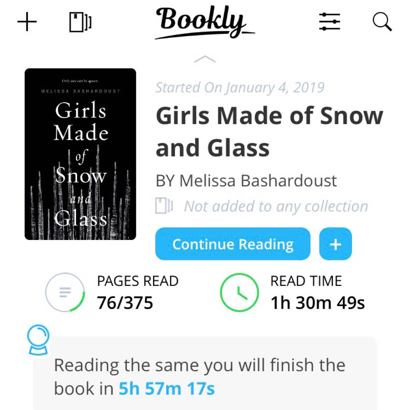The width and height of the screenshot is (410, 410).
Task: Tap the 1h 30m 49s read time value
Action: 317,303
